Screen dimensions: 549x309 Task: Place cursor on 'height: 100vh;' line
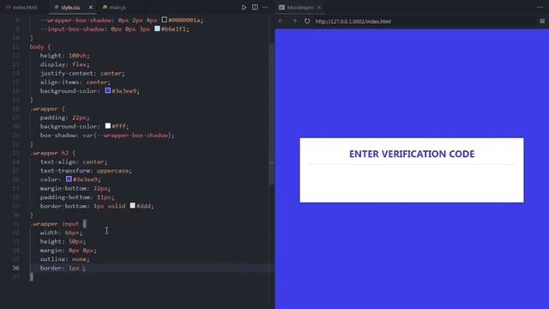[x=65, y=56]
